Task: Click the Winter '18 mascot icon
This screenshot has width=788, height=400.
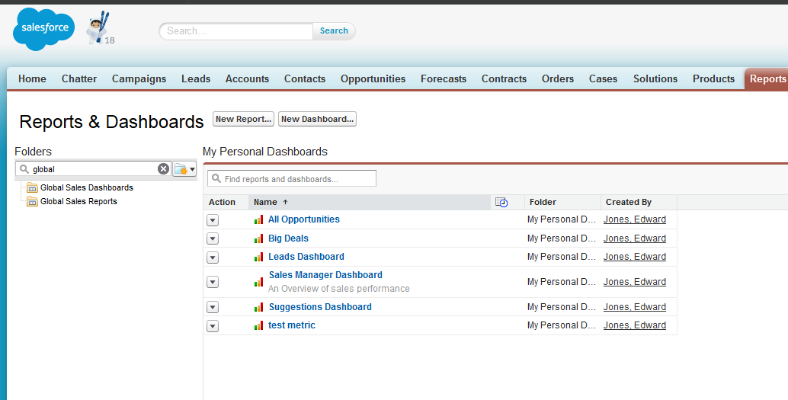Action: pyautogui.click(x=97, y=29)
